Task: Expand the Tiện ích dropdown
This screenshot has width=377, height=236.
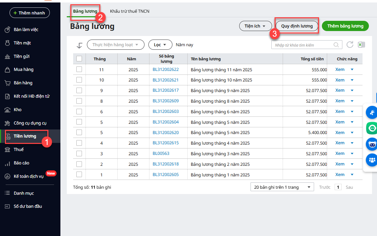Action: pyautogui.click(x=255, y=26)
